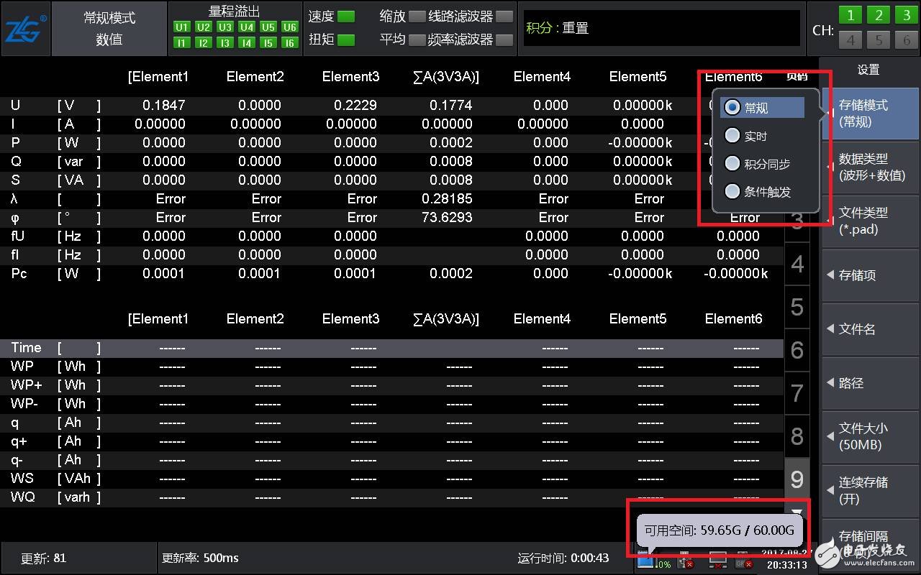Select channel 1 green button
Viewport: 921px width, 575px height.
click(850, 16)
